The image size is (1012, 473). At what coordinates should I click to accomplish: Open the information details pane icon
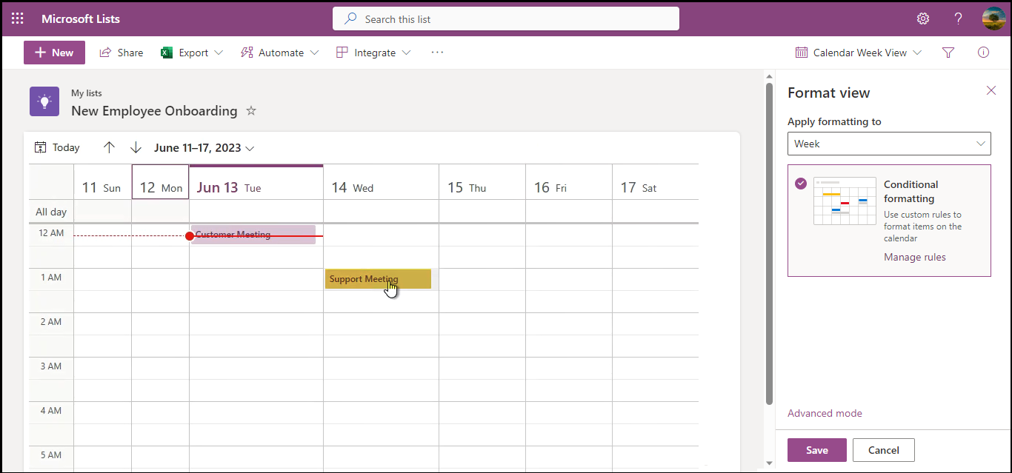tap(983, 53)
